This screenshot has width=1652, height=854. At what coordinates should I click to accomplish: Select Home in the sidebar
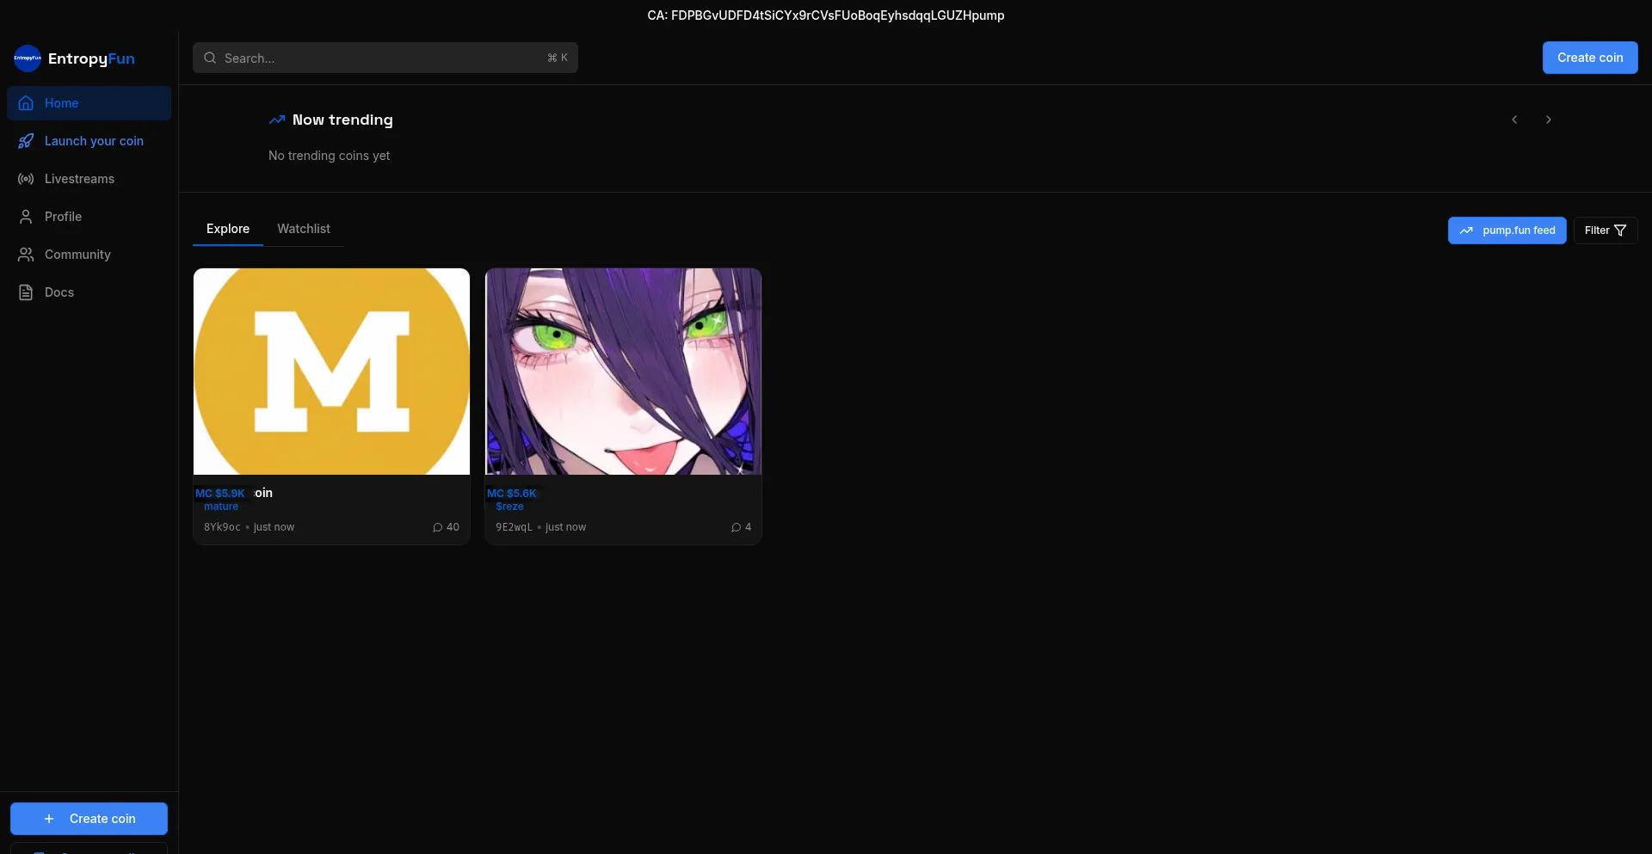[x=61, y=102]
